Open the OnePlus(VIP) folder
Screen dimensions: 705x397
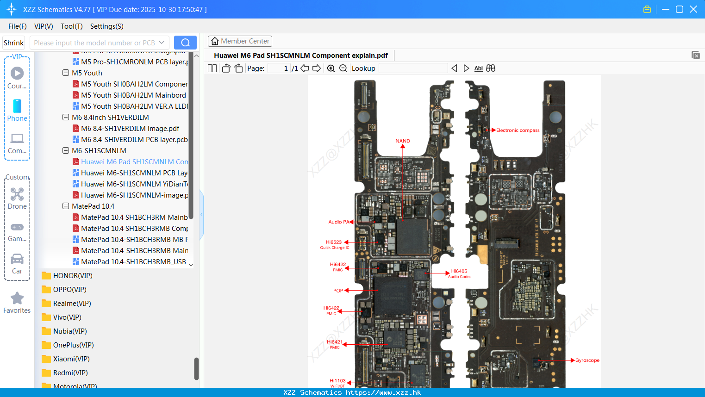pos(68,345)
